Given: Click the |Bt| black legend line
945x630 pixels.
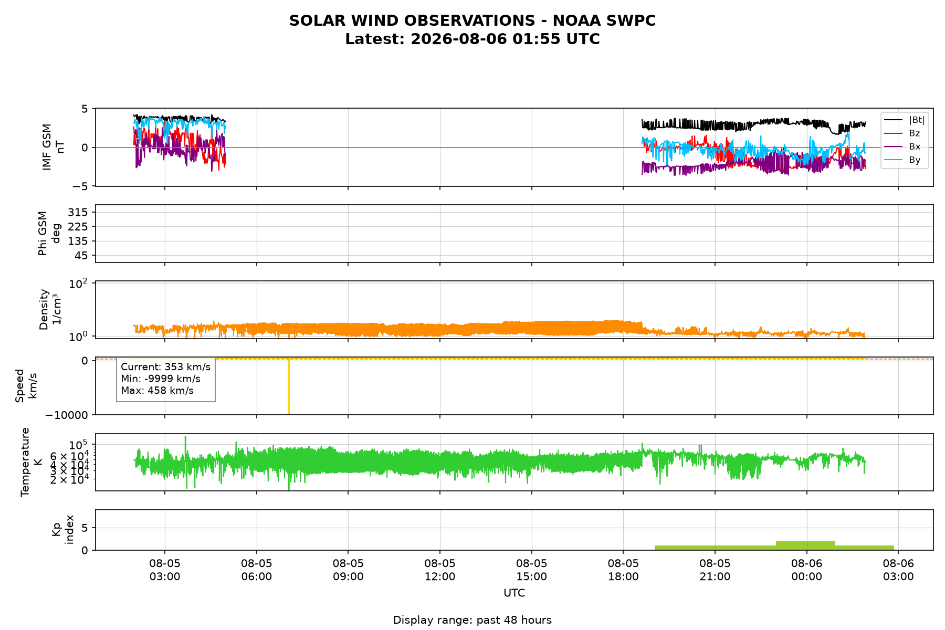Looking at the screenshot, I should point(894,120).
